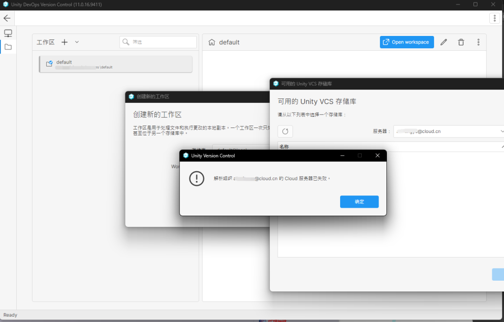Close the Unity Version Control error dialog
Screen dimensions: 504x322
(x=378, y=156)
